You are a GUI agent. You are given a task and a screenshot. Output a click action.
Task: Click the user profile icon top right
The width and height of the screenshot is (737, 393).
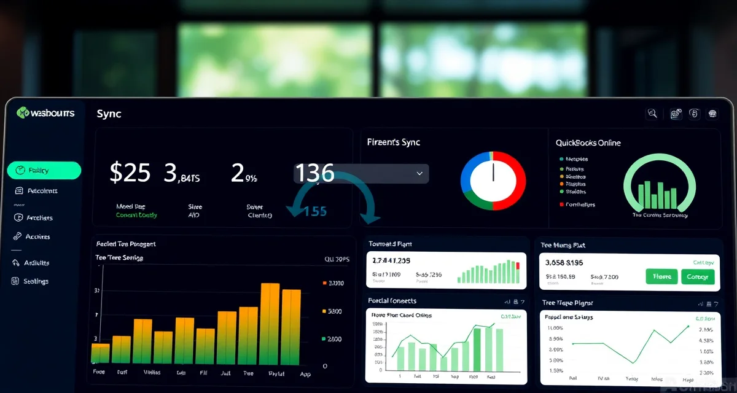(x=694, y=114)
